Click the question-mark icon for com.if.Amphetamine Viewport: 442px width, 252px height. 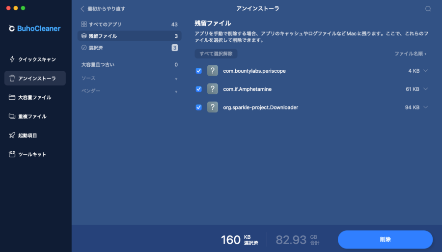(213, 89)
